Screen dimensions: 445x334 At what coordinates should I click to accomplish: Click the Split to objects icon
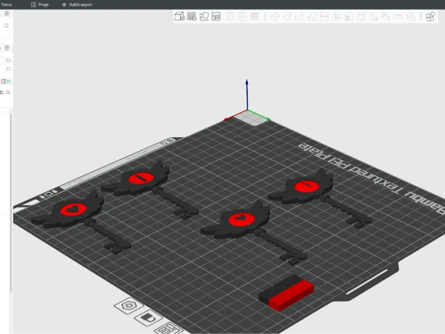tap(230, 17)
